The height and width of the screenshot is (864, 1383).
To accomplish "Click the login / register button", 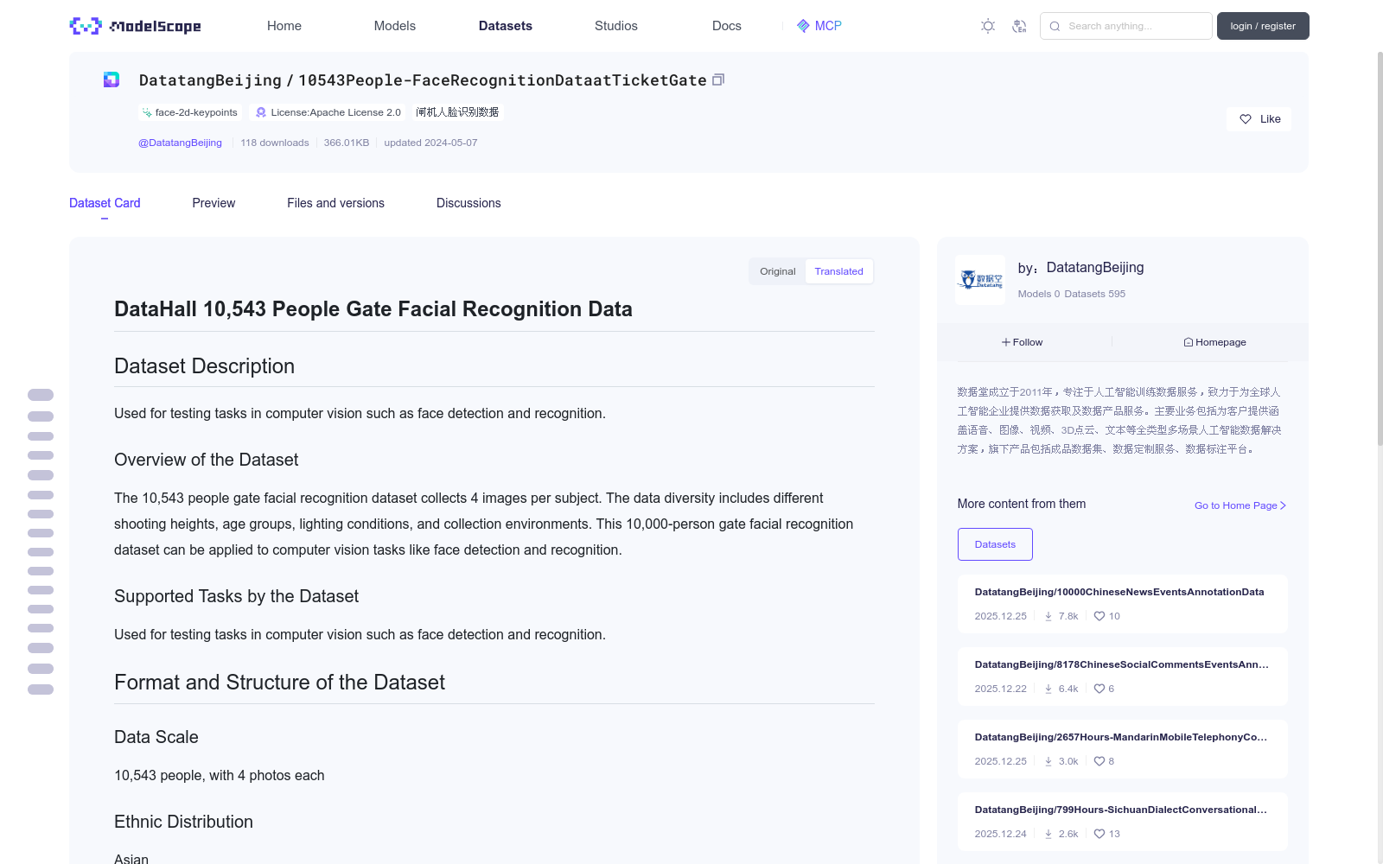I will point(1263,26).
